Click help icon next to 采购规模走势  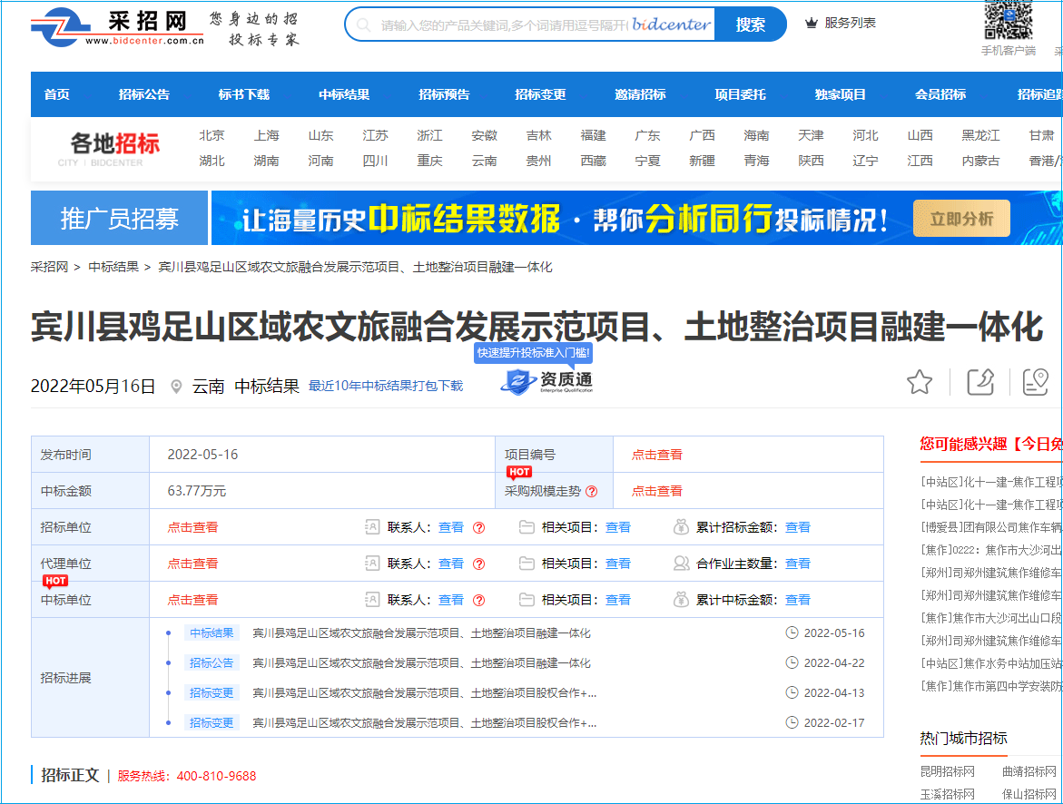[x=592, y=491]
